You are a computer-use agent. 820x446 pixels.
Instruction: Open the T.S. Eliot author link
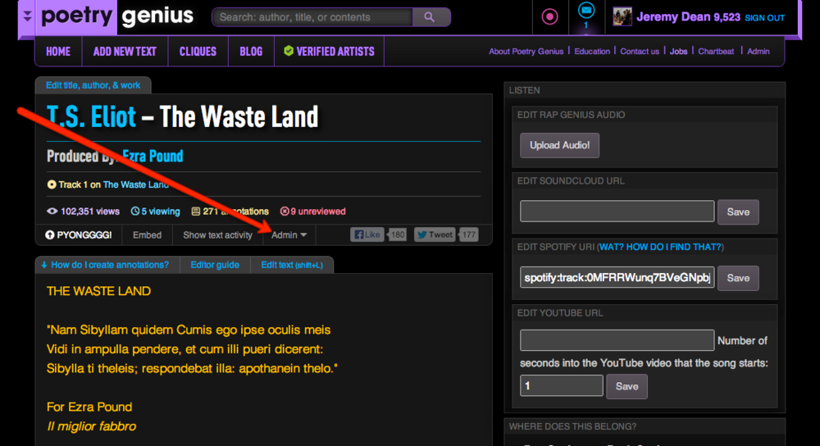pyautogui.click(x=92, y=116)
